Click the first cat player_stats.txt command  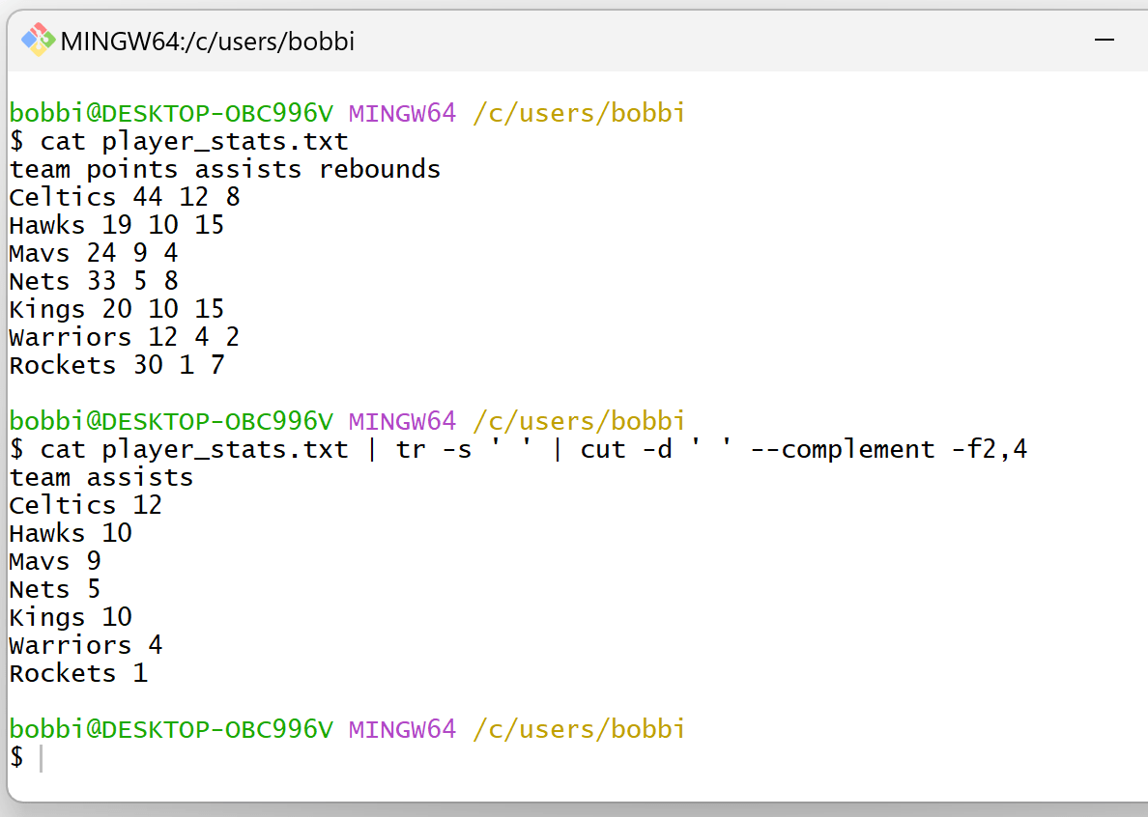(193, 140)
